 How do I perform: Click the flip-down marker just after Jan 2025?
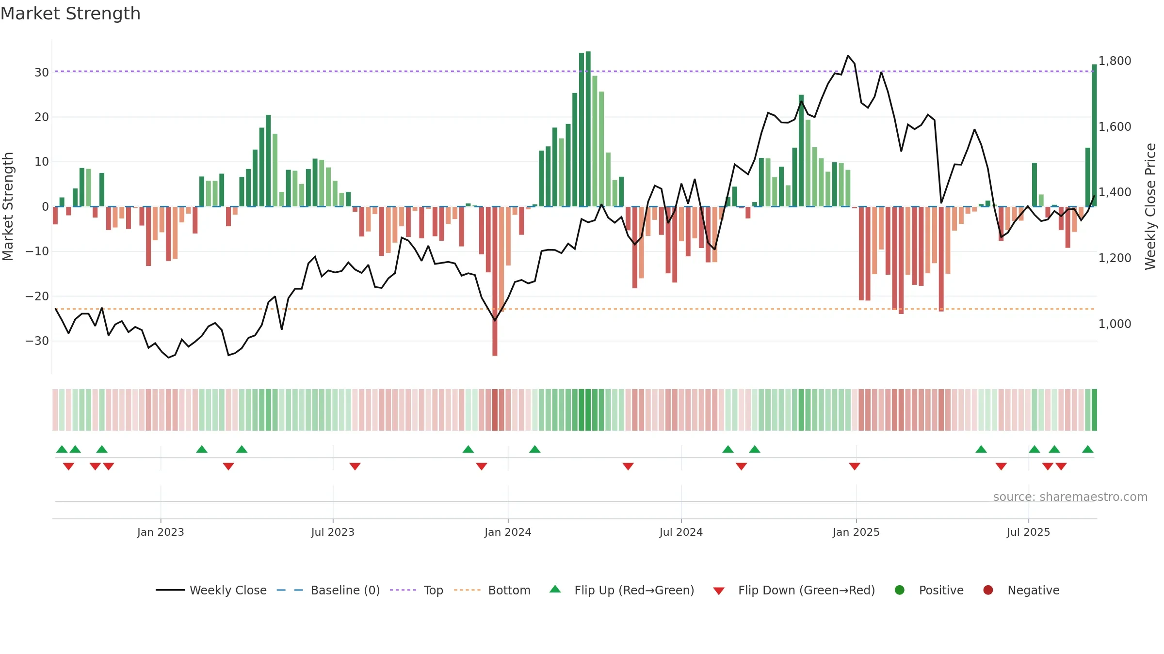point(855,466)
